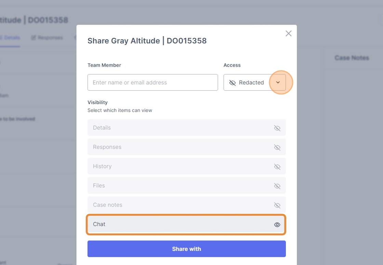The height and width of the screenshot is (265, 383).
Task: Click the Redacted crossed-eye icon in Access
Action: 232,83
